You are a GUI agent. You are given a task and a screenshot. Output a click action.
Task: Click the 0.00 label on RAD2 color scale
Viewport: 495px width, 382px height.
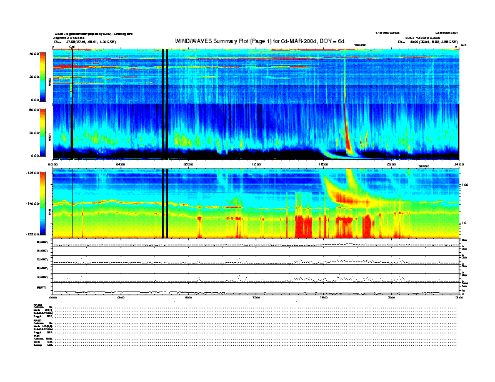[34, 100]
